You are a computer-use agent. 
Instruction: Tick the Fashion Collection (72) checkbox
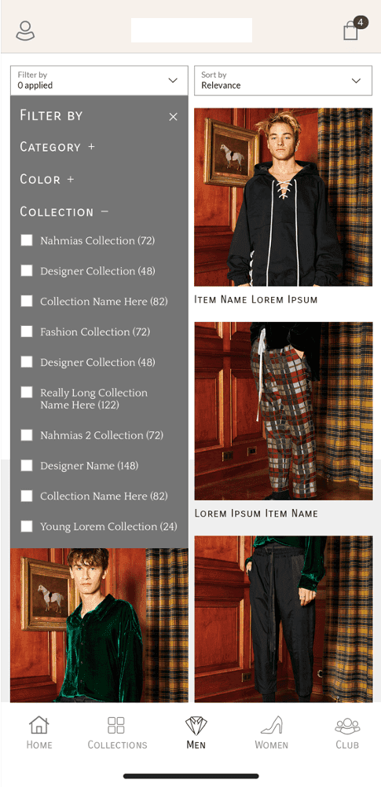tap(27, 331)
